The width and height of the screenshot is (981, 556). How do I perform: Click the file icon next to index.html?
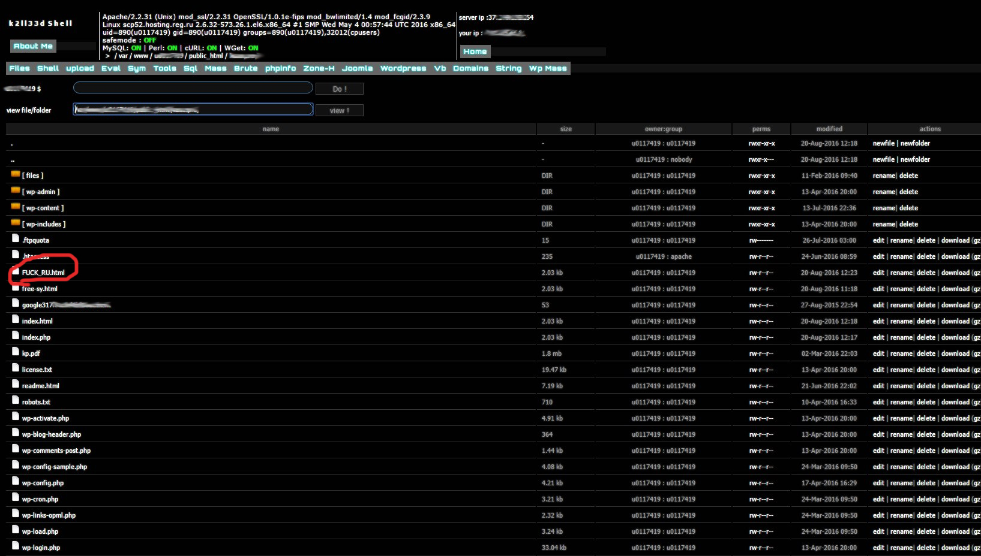pos(16,320)
